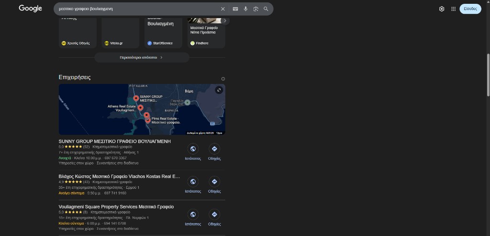Open Vouliagmeni Square website globe icon
490x236 pixels.
click(x=193, y=214)
